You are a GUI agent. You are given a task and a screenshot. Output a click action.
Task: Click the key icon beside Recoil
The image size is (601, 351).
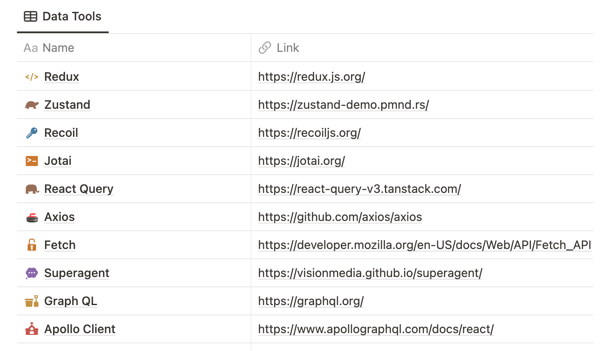click(x=31, y=133)
